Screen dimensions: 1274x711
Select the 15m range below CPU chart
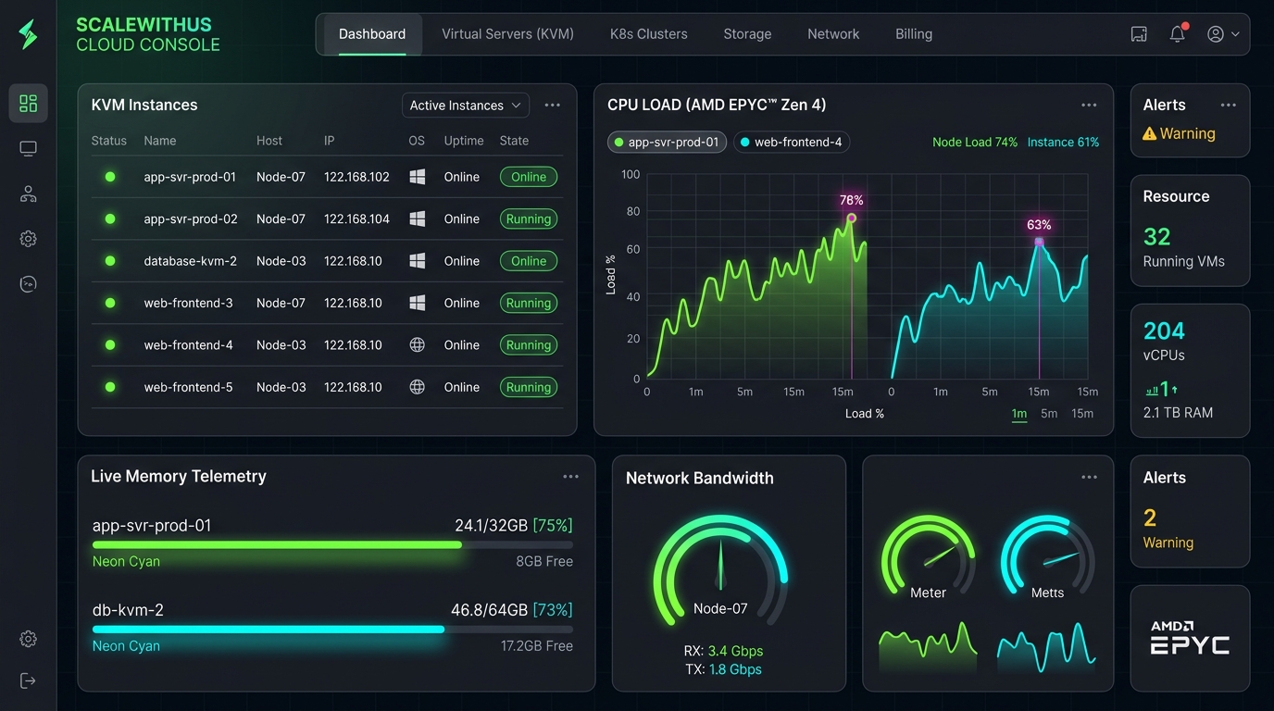tap(1082, 414)
